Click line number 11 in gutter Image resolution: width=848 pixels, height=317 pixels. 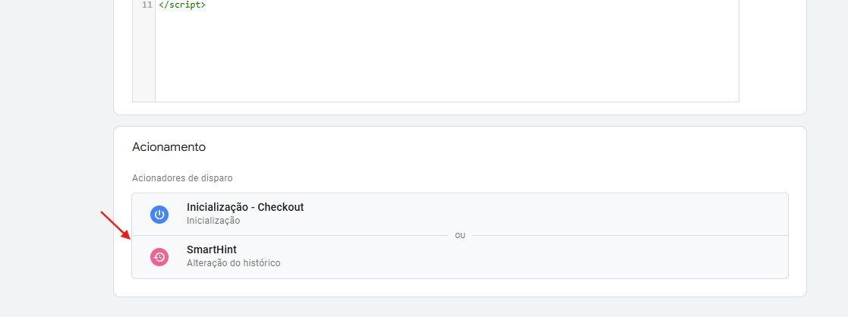click(x=147, y=5)
